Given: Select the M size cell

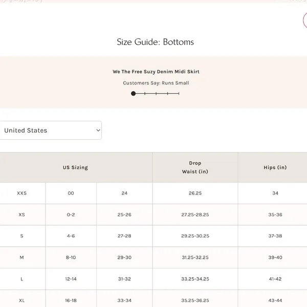Looking at the screenshot, I should pyautogui.click(x=21, y=257).
